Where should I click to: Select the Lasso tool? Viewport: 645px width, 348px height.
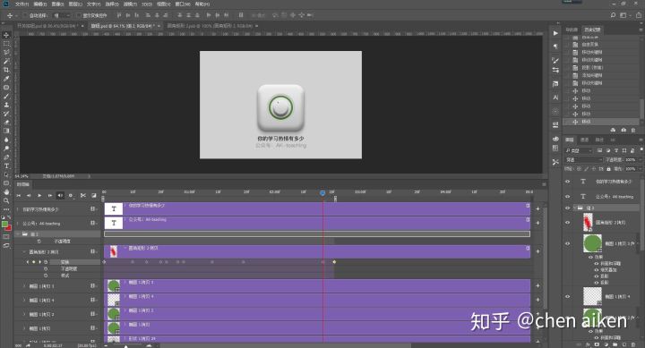(6, 52)
